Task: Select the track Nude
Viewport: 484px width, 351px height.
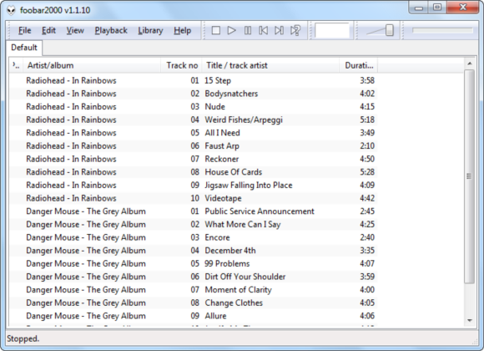Action: pyautogui.click(x=193, y=107)
